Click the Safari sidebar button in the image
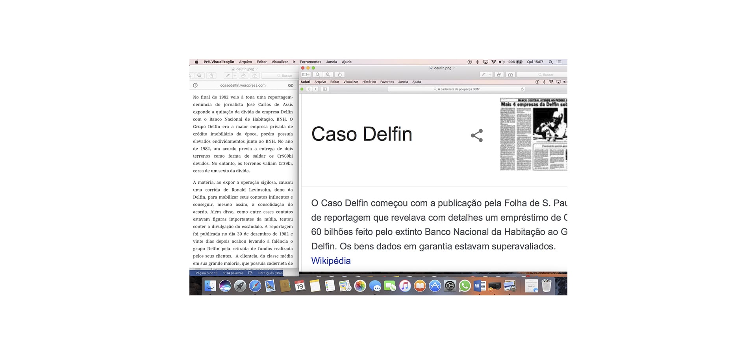Viewport: 756px width, 354px height. 325,89
